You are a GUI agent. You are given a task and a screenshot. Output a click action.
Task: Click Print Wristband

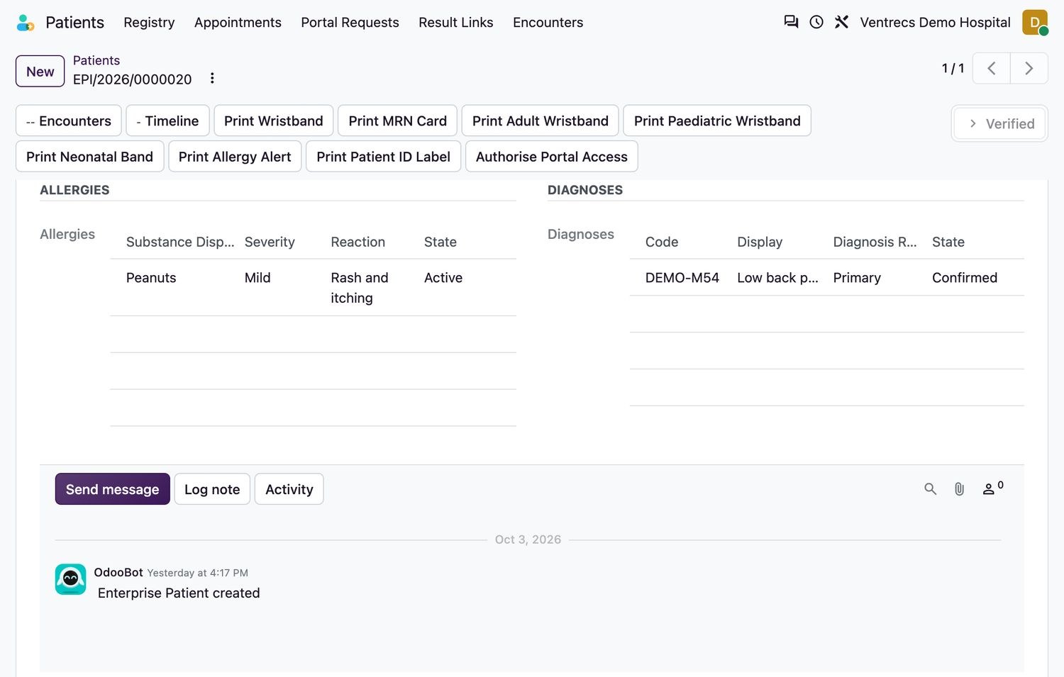tap(274, 121)
